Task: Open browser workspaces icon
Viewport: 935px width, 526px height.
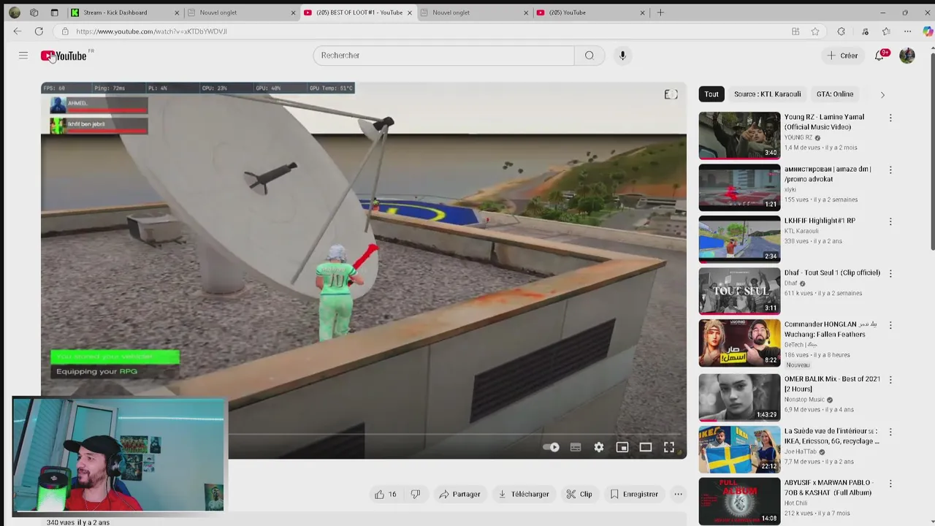Action: click(34, 12)
